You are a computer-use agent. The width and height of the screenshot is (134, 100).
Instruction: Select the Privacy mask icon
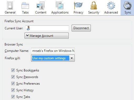(78, 6)
